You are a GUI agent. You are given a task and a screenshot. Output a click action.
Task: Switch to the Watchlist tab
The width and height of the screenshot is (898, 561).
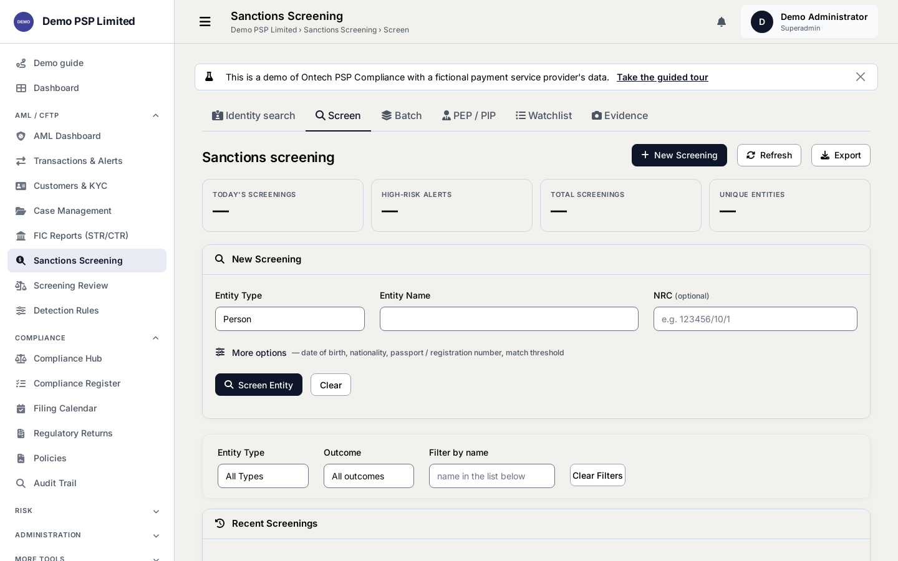[544, 115]
